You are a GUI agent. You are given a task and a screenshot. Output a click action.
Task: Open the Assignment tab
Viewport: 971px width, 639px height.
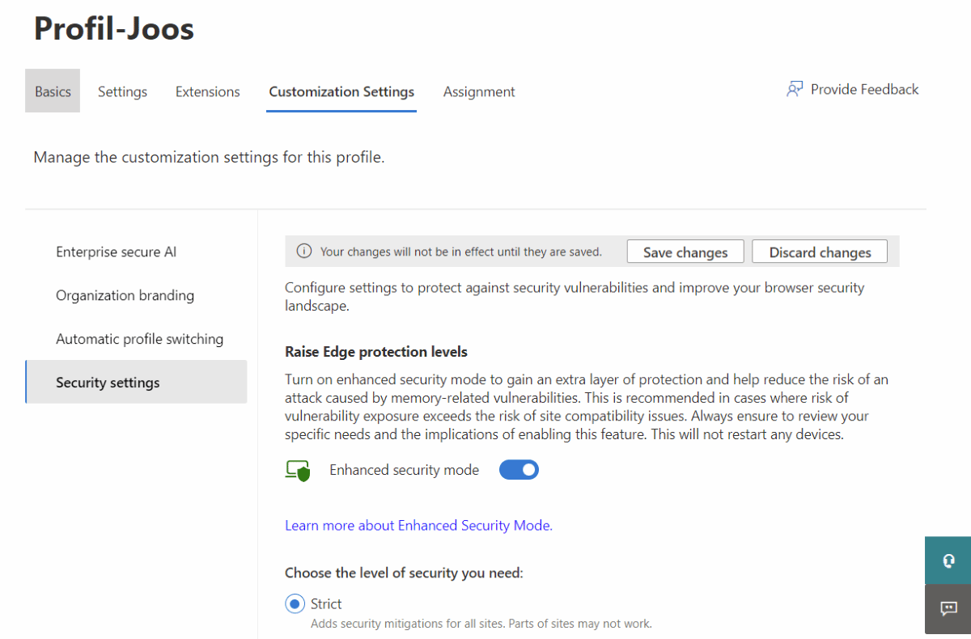(479, 91)
